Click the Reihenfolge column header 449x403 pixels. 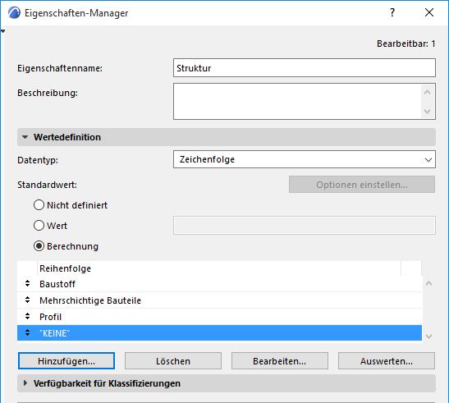click(219, 268)
